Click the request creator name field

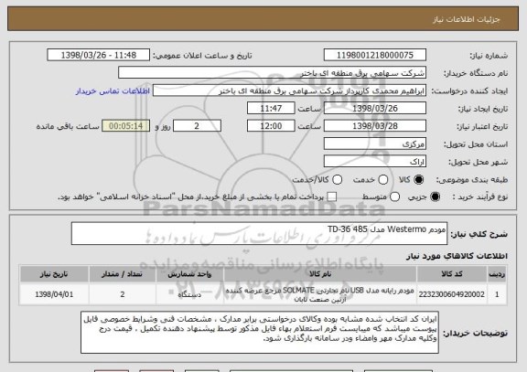(x=289, y=90)
